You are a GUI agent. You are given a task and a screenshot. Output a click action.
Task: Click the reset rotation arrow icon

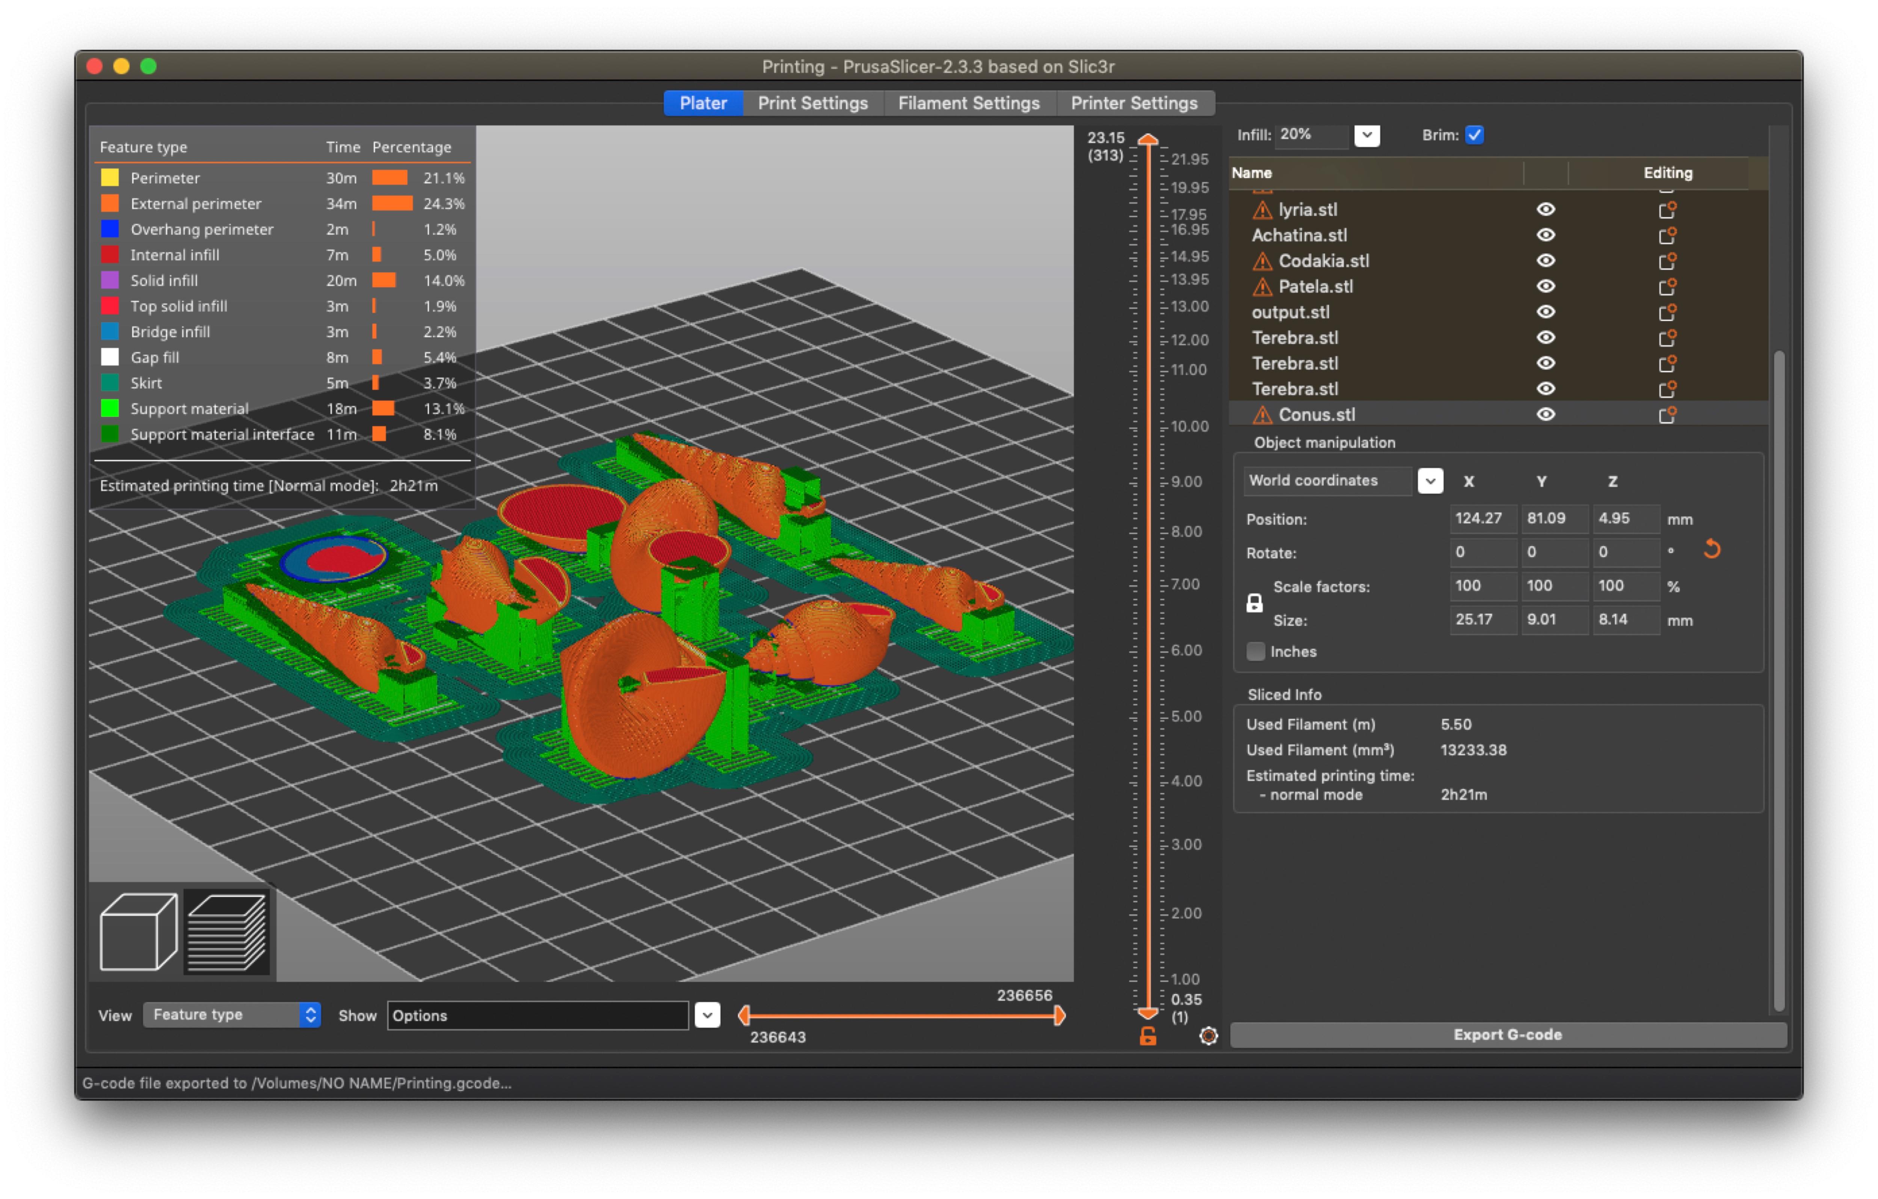[1712, 550]
